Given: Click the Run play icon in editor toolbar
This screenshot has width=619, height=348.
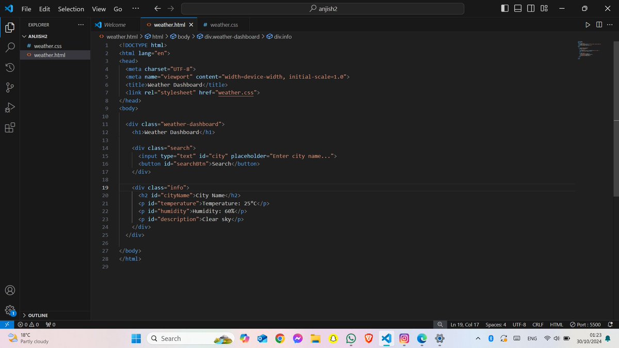Looking at the screenshot, I should pos(588,24).
